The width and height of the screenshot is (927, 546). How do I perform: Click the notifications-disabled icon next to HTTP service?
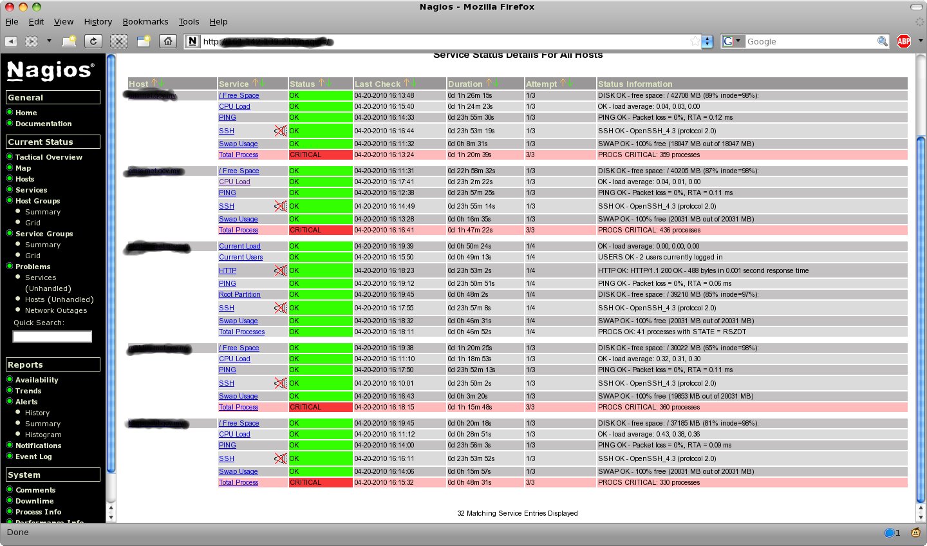pyautogui.click(x=280, y=270)
